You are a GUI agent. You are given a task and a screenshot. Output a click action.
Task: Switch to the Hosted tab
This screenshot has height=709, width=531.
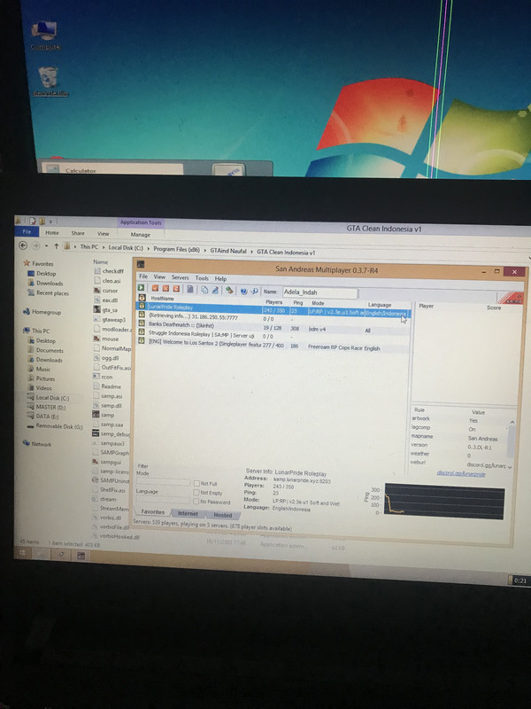(x=223, y=515)
